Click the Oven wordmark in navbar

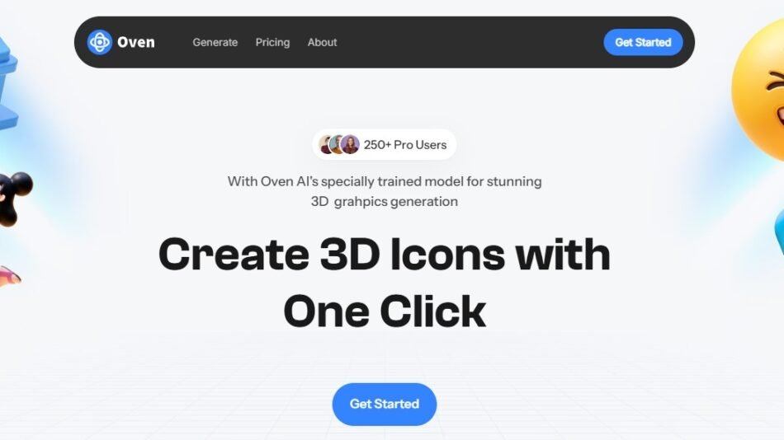click(136, 43)
